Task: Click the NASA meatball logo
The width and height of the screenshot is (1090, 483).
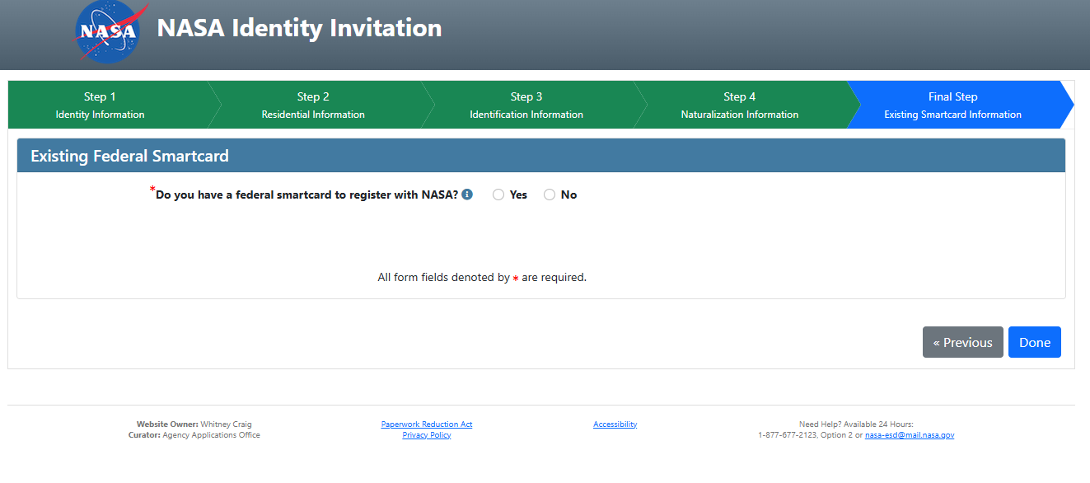Action: click(x=109, y=31)
